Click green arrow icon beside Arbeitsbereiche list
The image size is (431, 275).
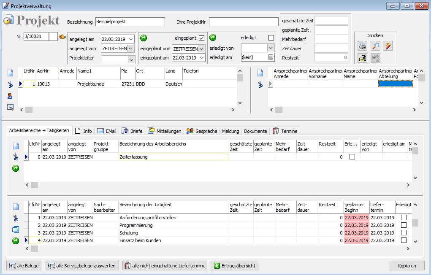pyautogui.click(x=16, y=168)
